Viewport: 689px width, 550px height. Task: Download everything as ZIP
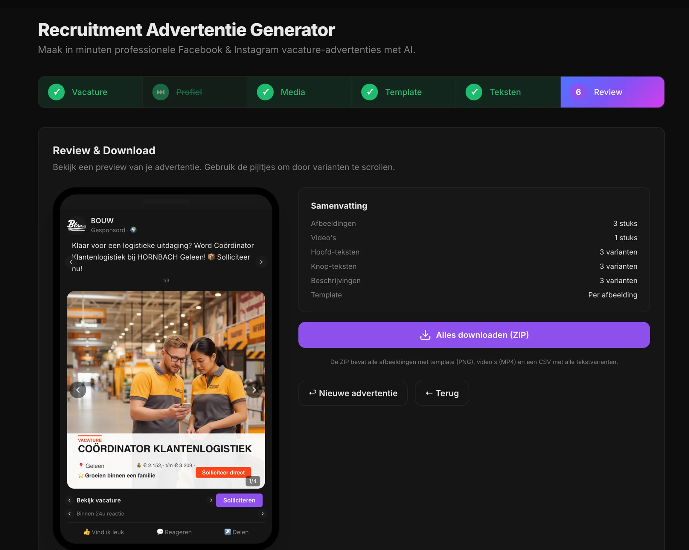point(474,335)
